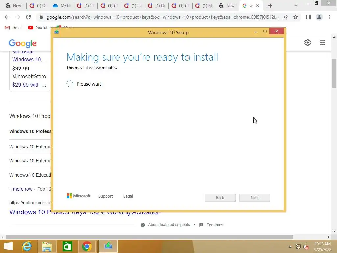
Task: Click the horizontal scrollbar thumb
Action: point(149,237)
